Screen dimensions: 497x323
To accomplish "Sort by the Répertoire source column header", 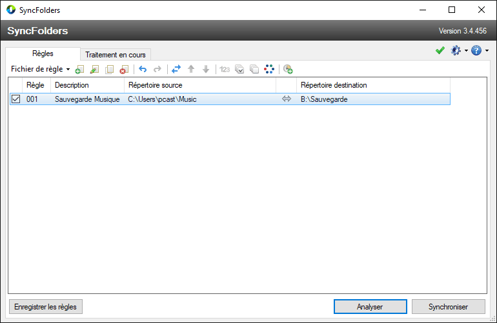I will 200,85.
